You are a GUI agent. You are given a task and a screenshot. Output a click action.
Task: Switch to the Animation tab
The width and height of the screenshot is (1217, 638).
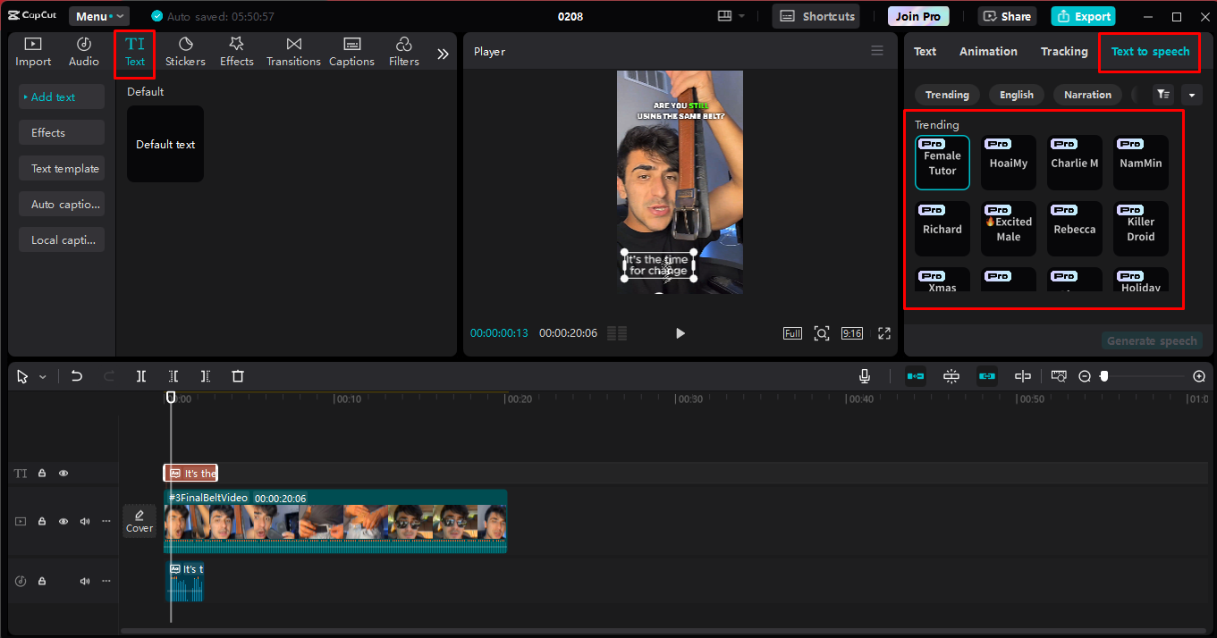pyautogui.click(x=988, y=52)
